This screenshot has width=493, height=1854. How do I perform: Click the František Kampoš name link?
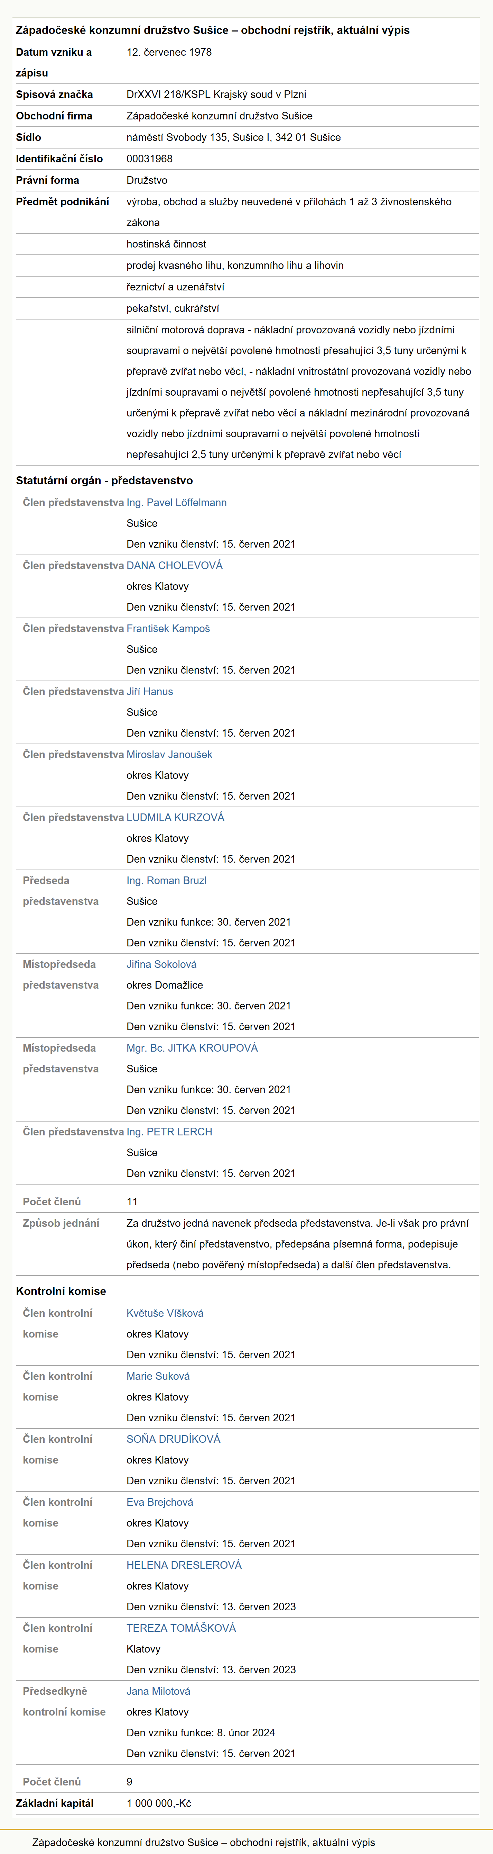[168, 628]
